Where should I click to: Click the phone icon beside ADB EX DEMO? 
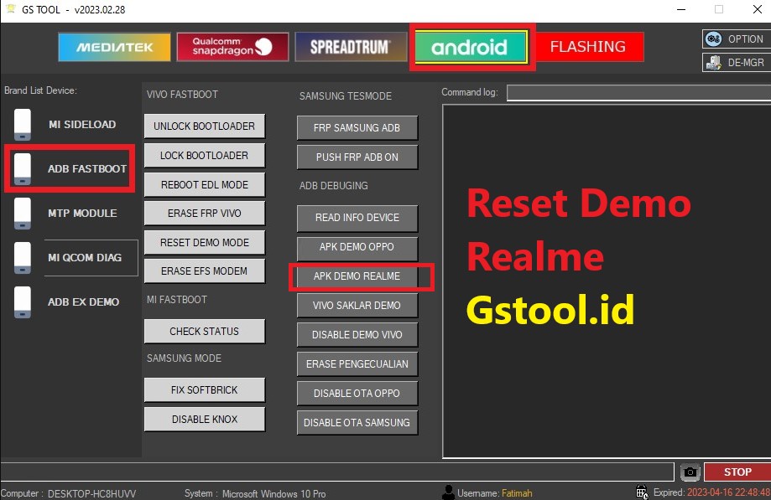23,302
